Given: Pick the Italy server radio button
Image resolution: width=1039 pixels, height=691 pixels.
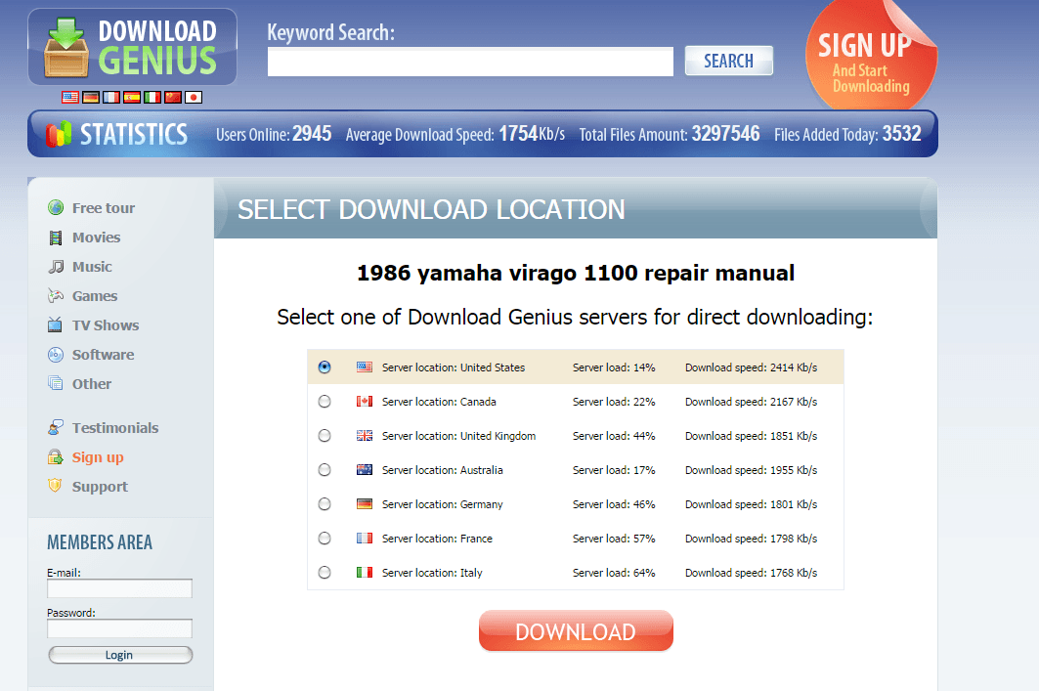Looking at the screenshot, I should point(325,573).
